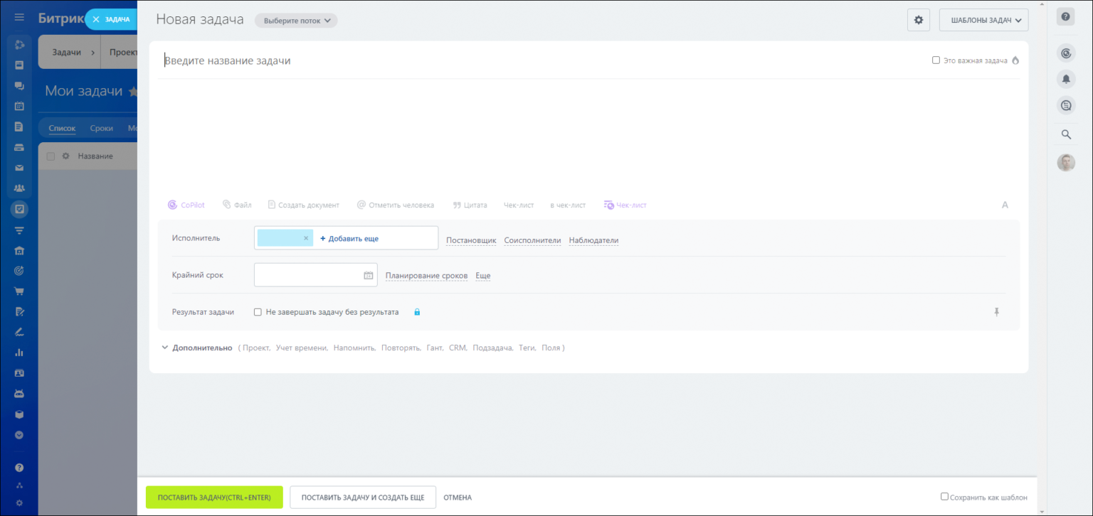1093x516 pixels.
Task: Click the notifications bell icon
Action: (x=1065, y=80)
